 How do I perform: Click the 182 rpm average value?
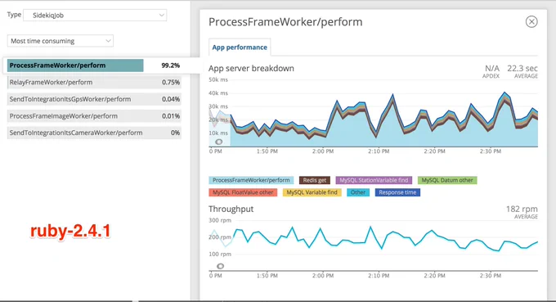pyautogui.click(x=522, y=209)
